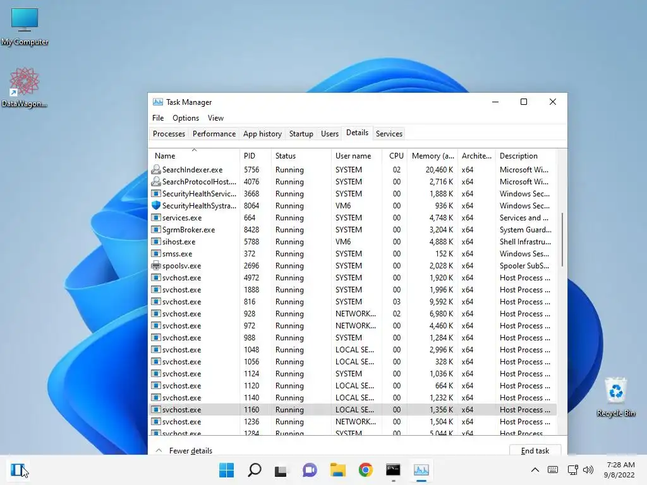Click Task Manager taskbar icon

click(x=421, y=470)
